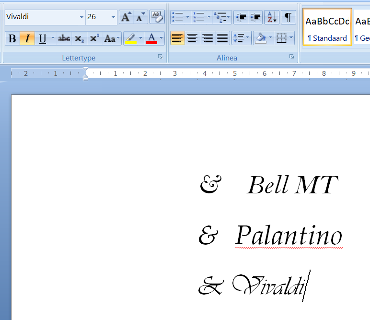Turn off italic formatting
The width and height of the screenshot is (370, 320).
click(x=27, y=38)
